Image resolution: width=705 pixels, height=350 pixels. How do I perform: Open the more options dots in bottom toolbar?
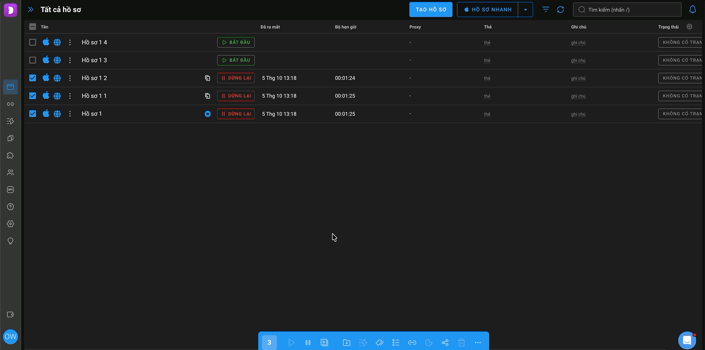[x=478, y=343]
